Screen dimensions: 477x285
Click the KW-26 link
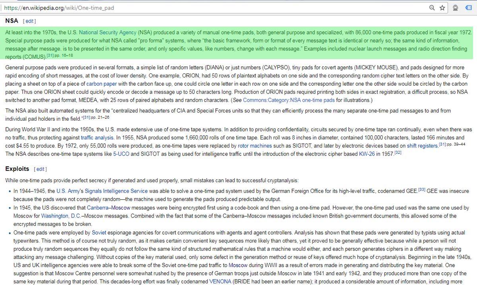pyautogui.click(x=366, y=154)
